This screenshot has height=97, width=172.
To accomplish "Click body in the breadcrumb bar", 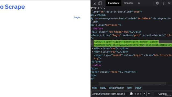I will coord(103,88).
